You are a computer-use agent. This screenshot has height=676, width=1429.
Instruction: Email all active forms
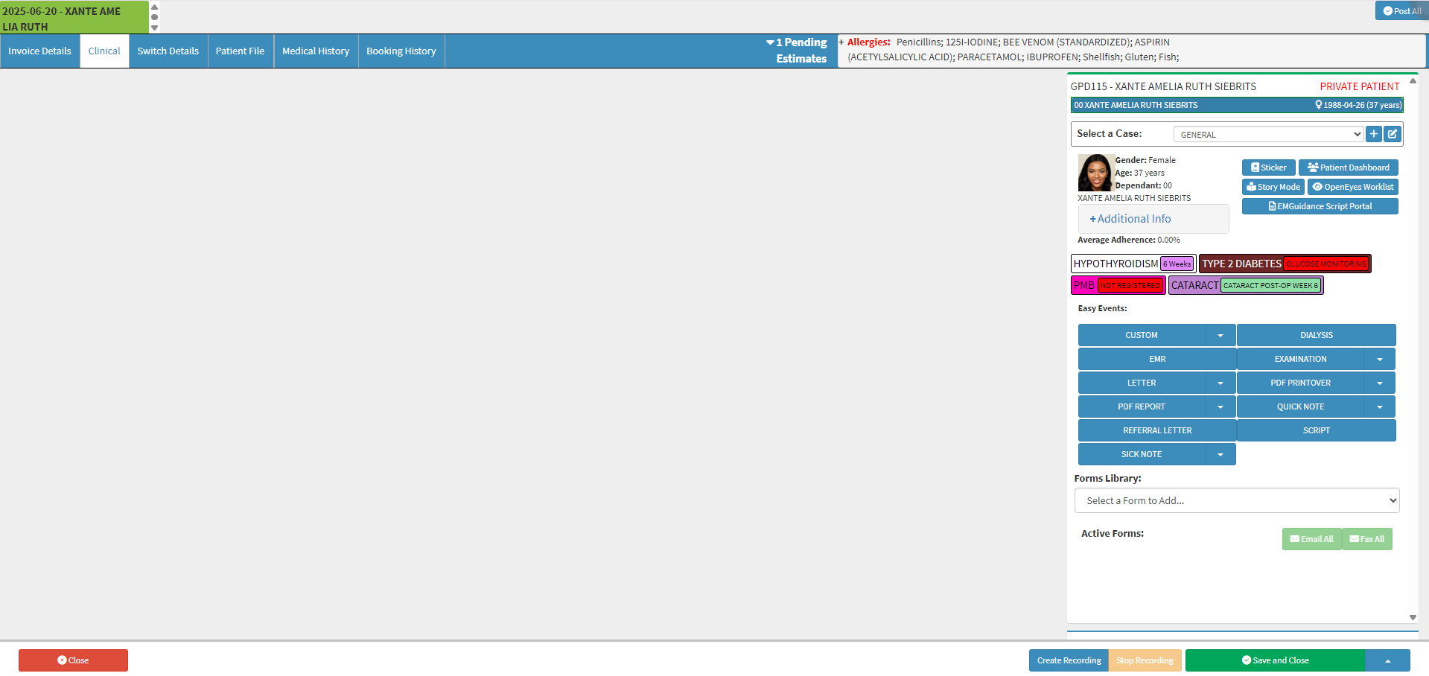point(1312,539)
